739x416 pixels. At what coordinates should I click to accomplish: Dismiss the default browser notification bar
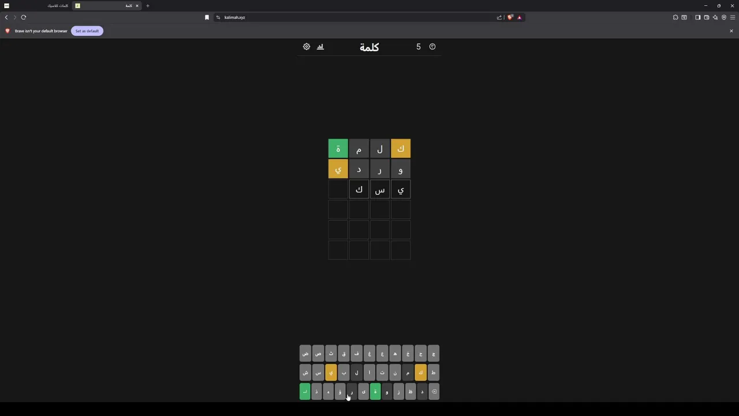(731, 31)
